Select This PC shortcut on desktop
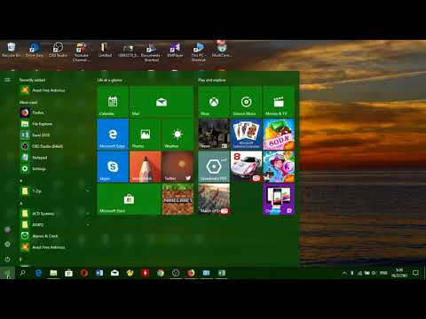Image resolution: width=426 pixels, height=319 pixels. click(198, 52)
